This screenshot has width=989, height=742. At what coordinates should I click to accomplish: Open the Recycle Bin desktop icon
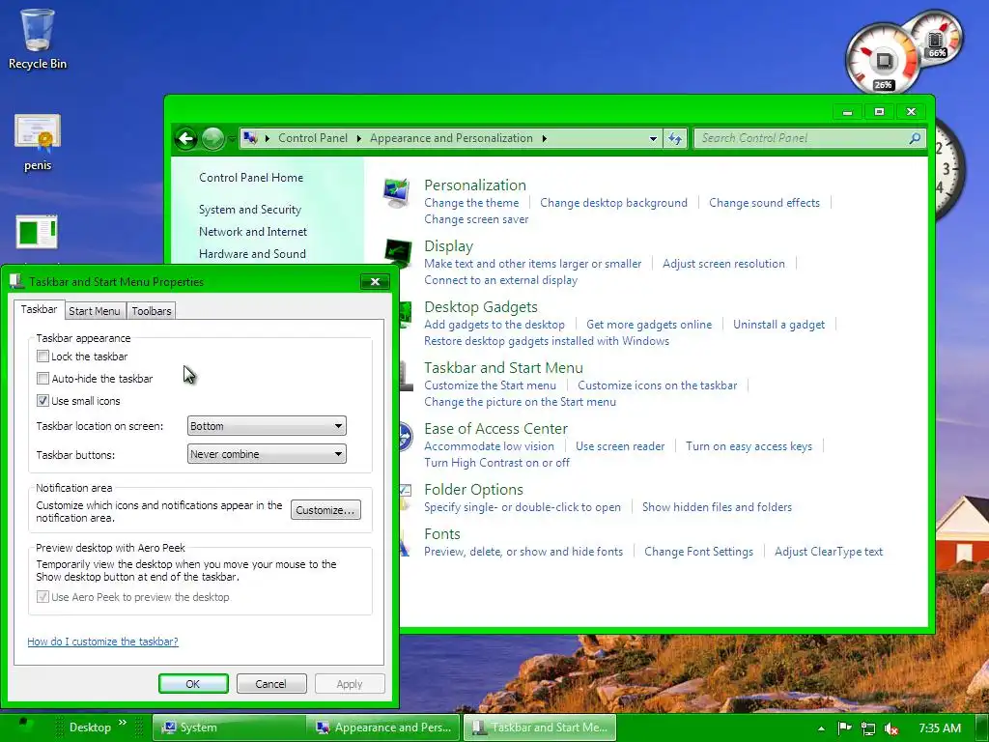[38, 39]
